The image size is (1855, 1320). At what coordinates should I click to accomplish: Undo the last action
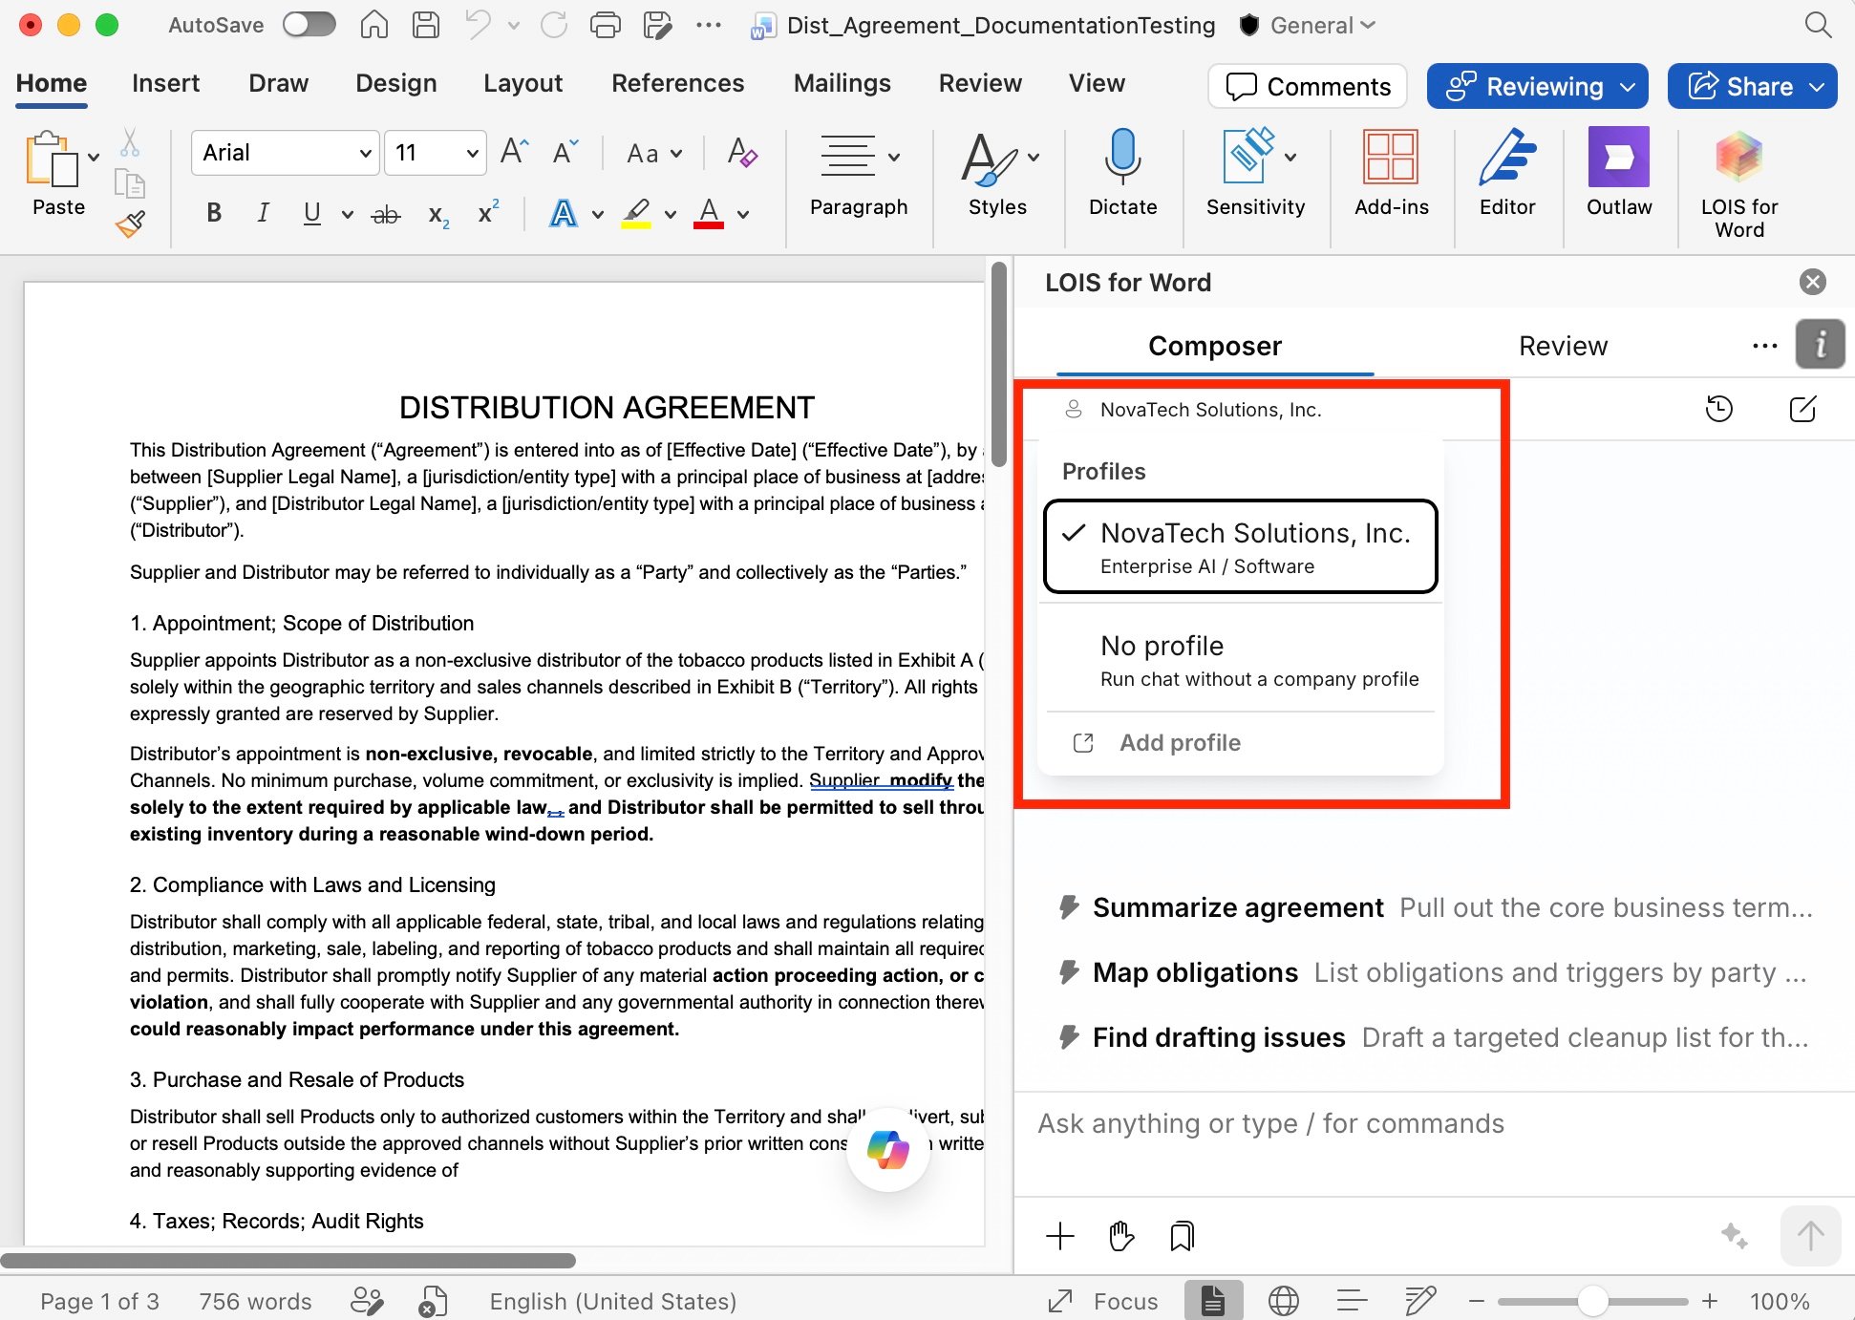[x=479, y=25]
